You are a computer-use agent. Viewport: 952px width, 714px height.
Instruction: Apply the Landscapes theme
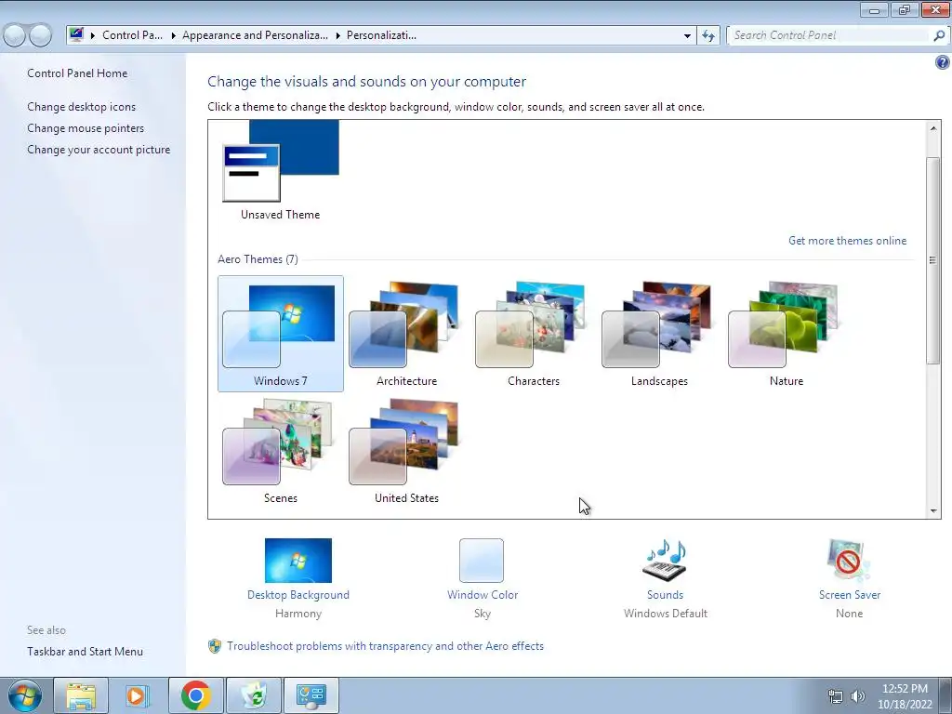point(659,334)
